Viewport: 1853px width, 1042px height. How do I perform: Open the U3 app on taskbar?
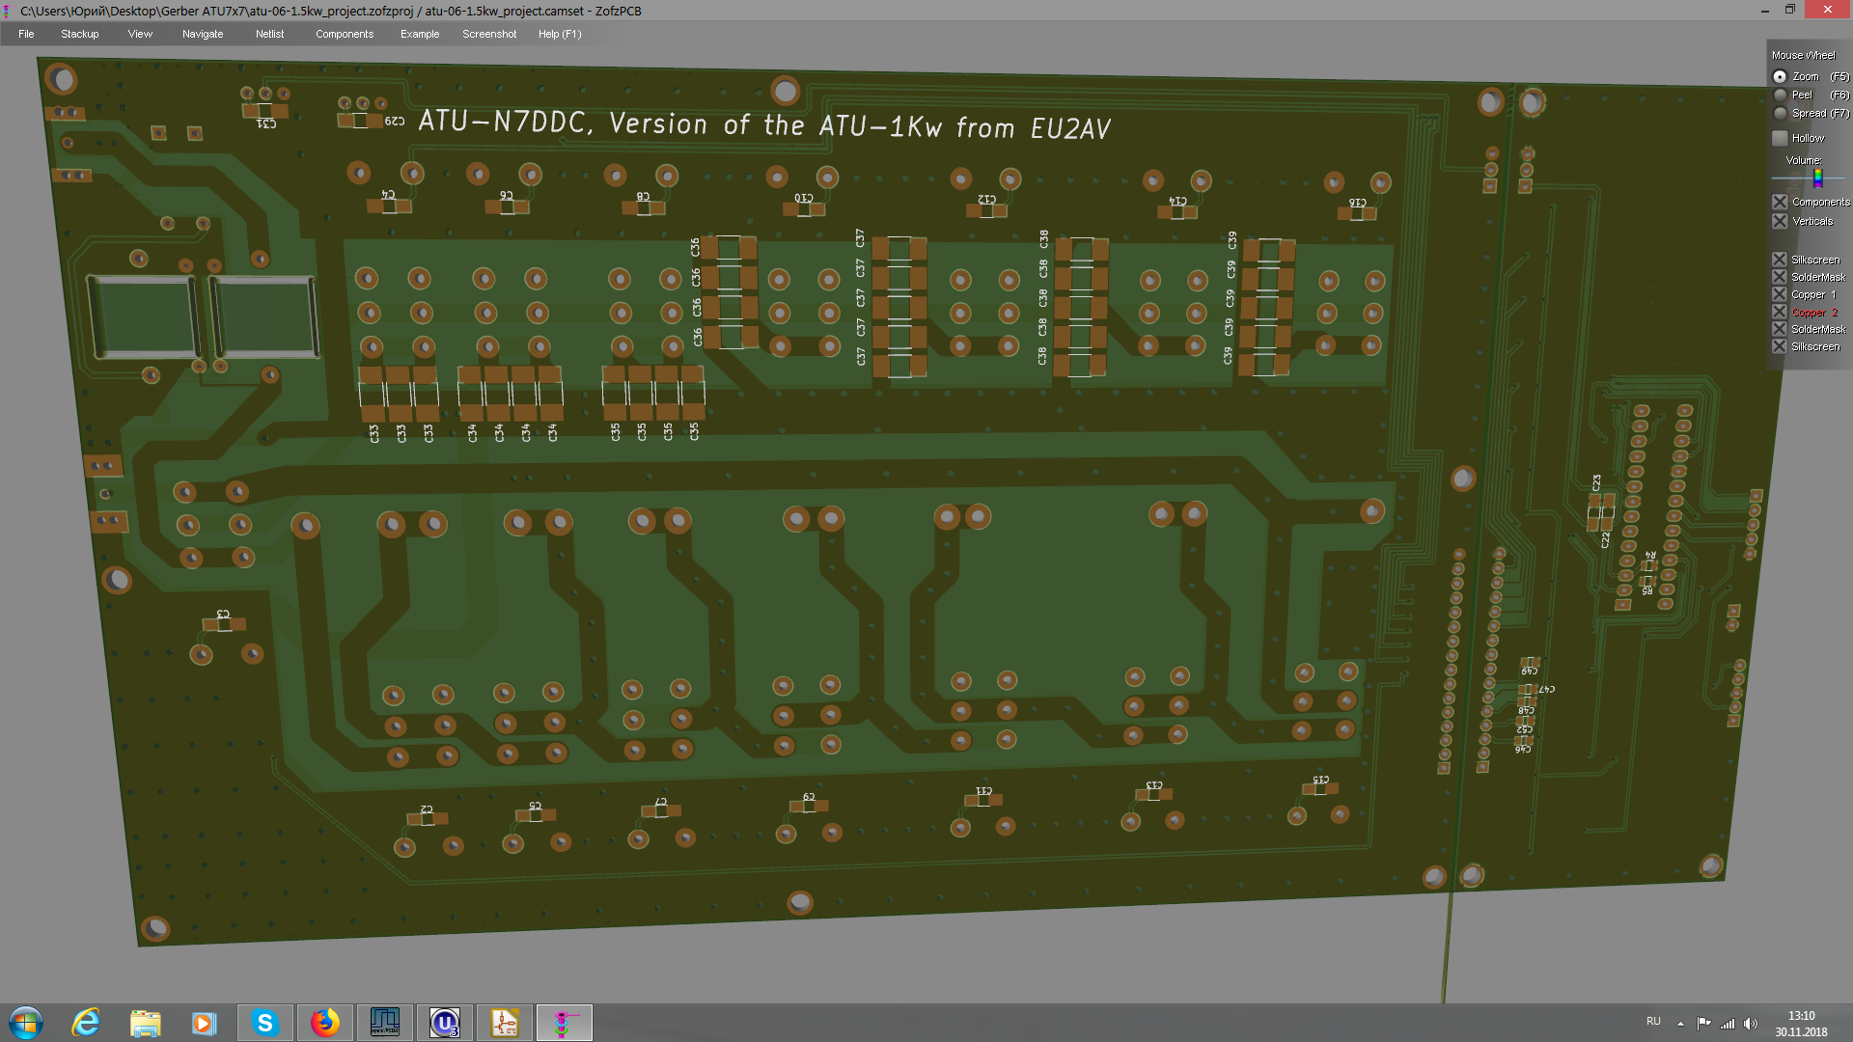point(444,1023)
